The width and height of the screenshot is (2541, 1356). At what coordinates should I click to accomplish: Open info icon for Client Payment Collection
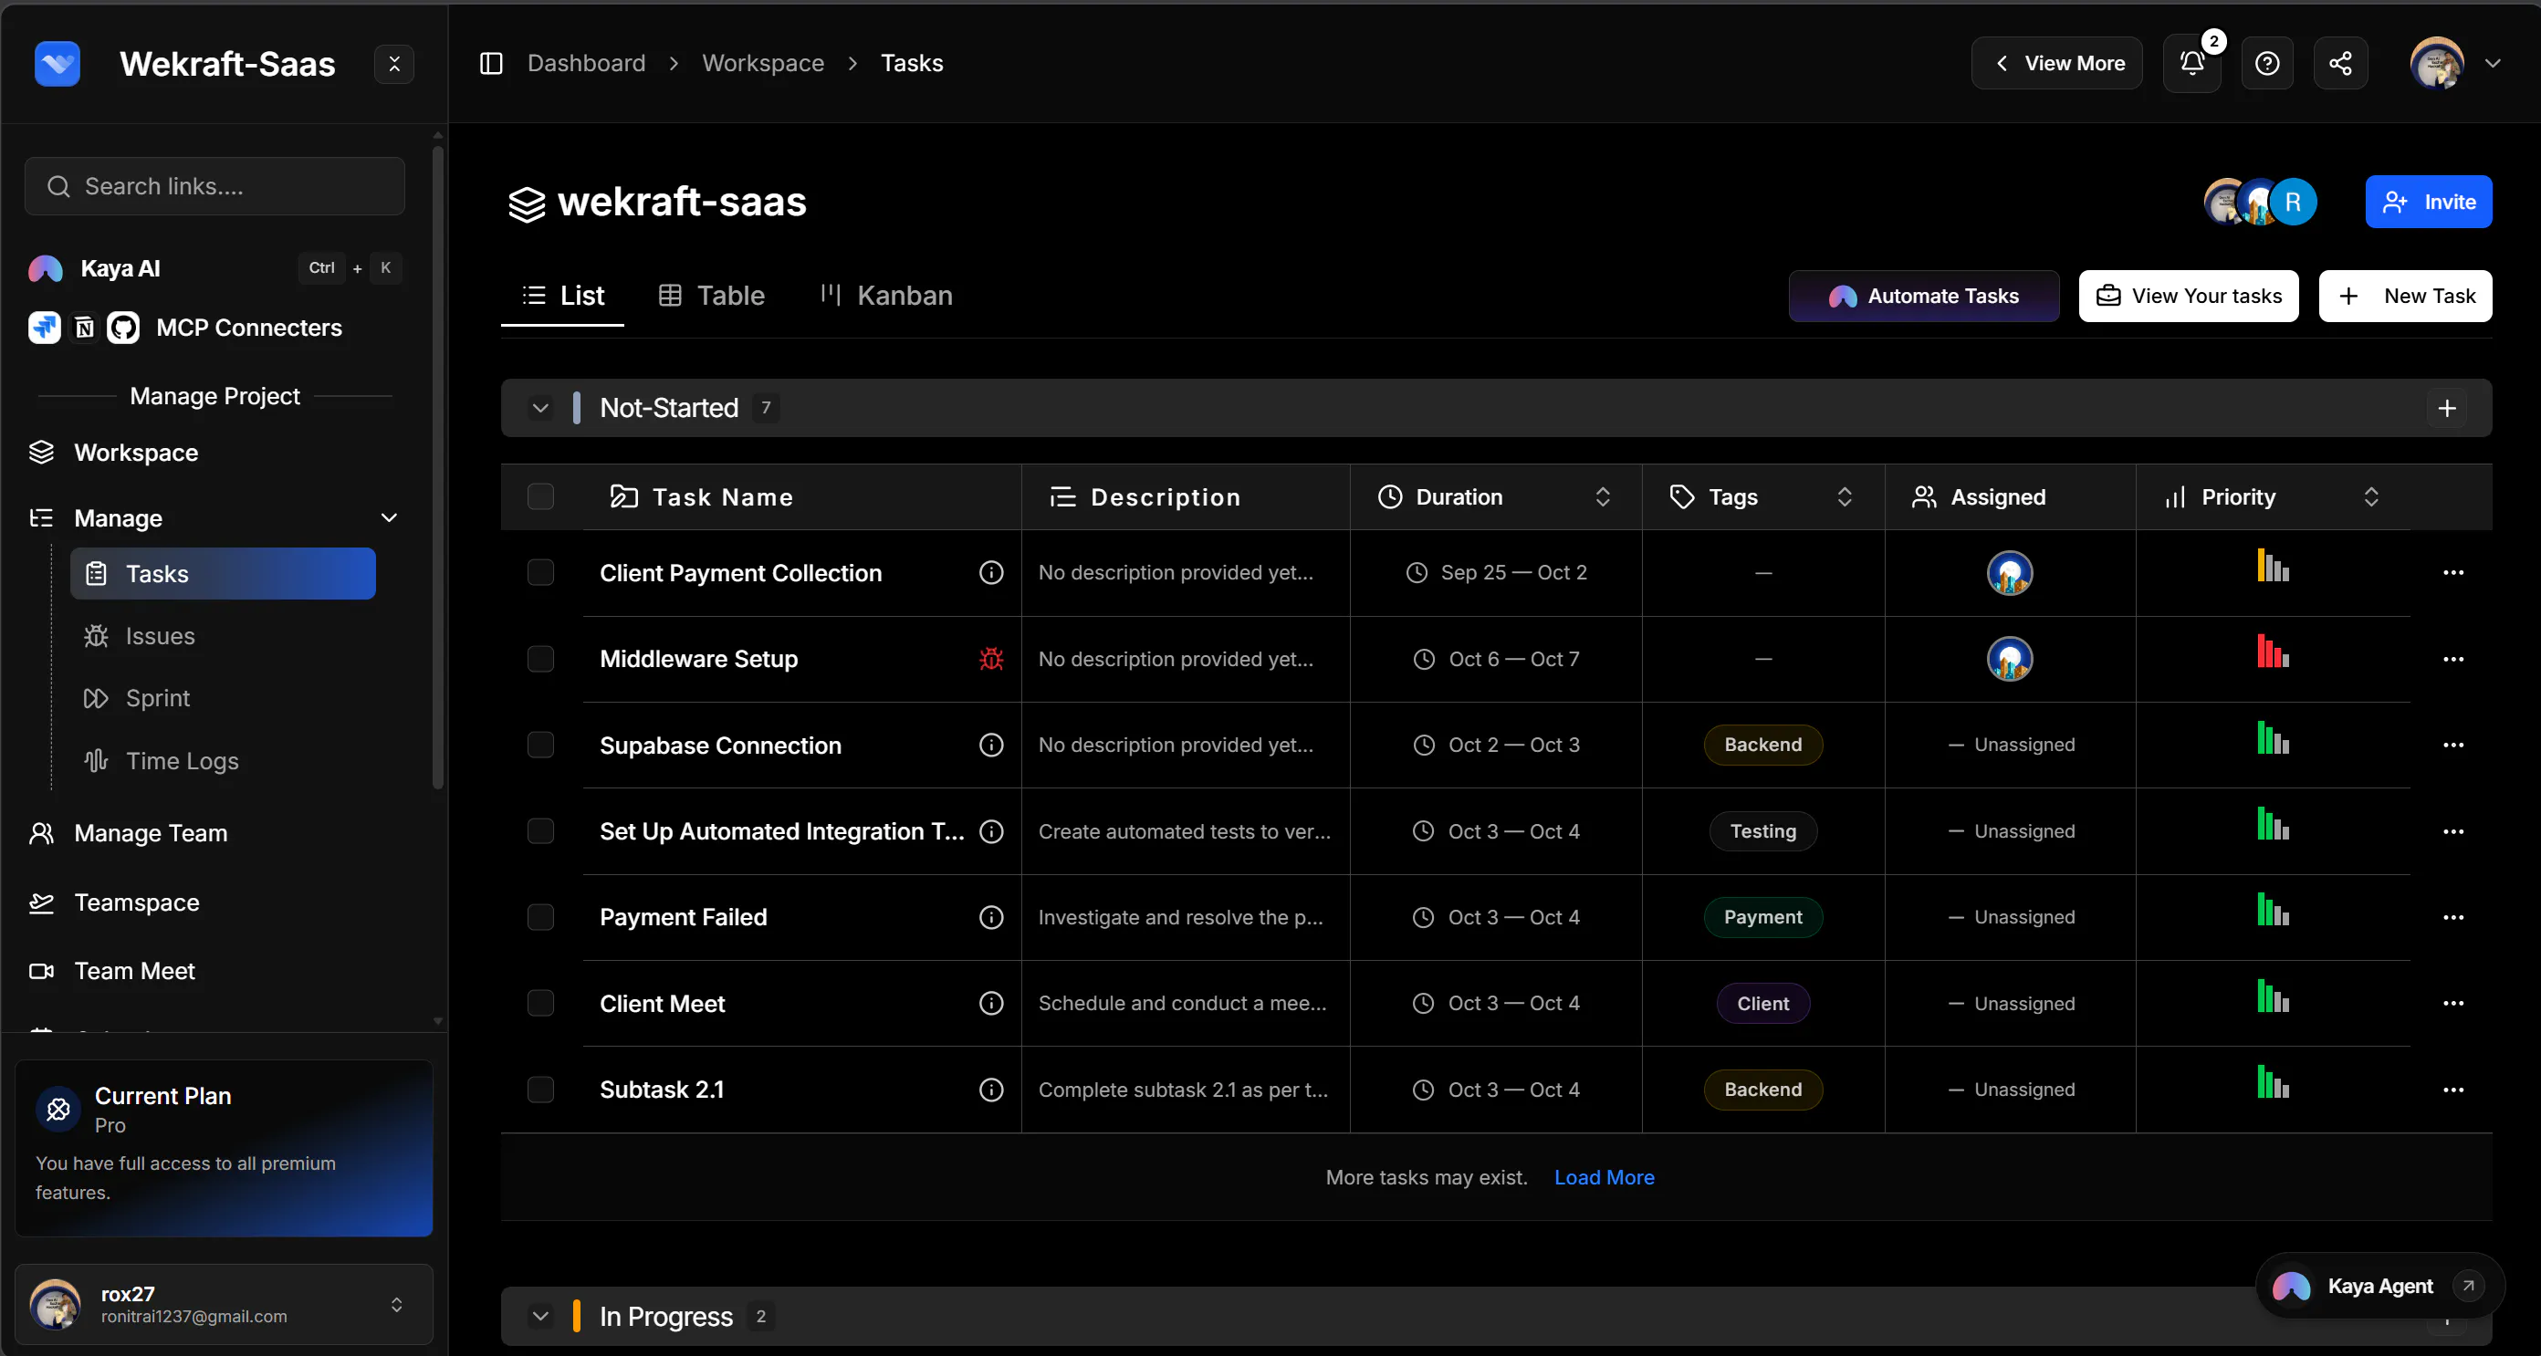[x=990, y=573]
